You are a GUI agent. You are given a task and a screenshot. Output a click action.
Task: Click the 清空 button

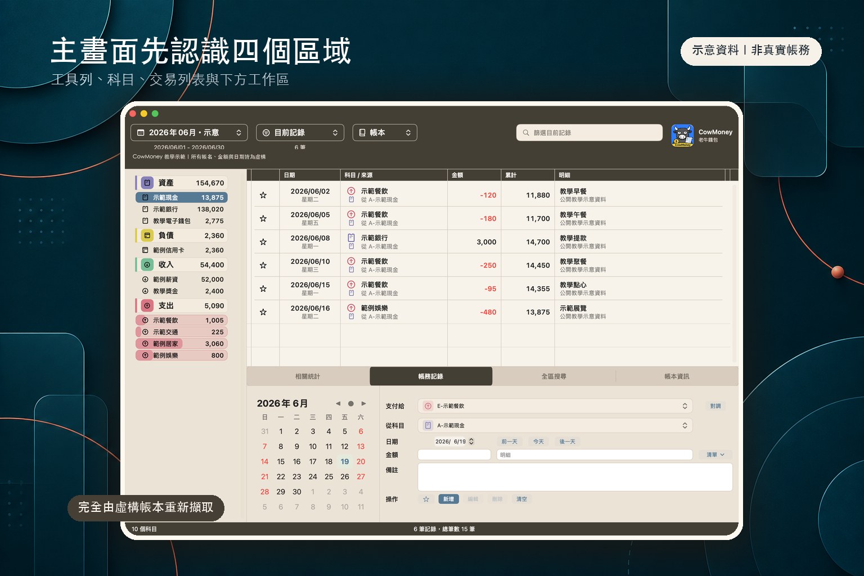pyautogui.click(x=522, y=499)
